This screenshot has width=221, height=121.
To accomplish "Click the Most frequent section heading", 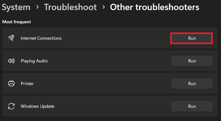I will pos(17,22).
